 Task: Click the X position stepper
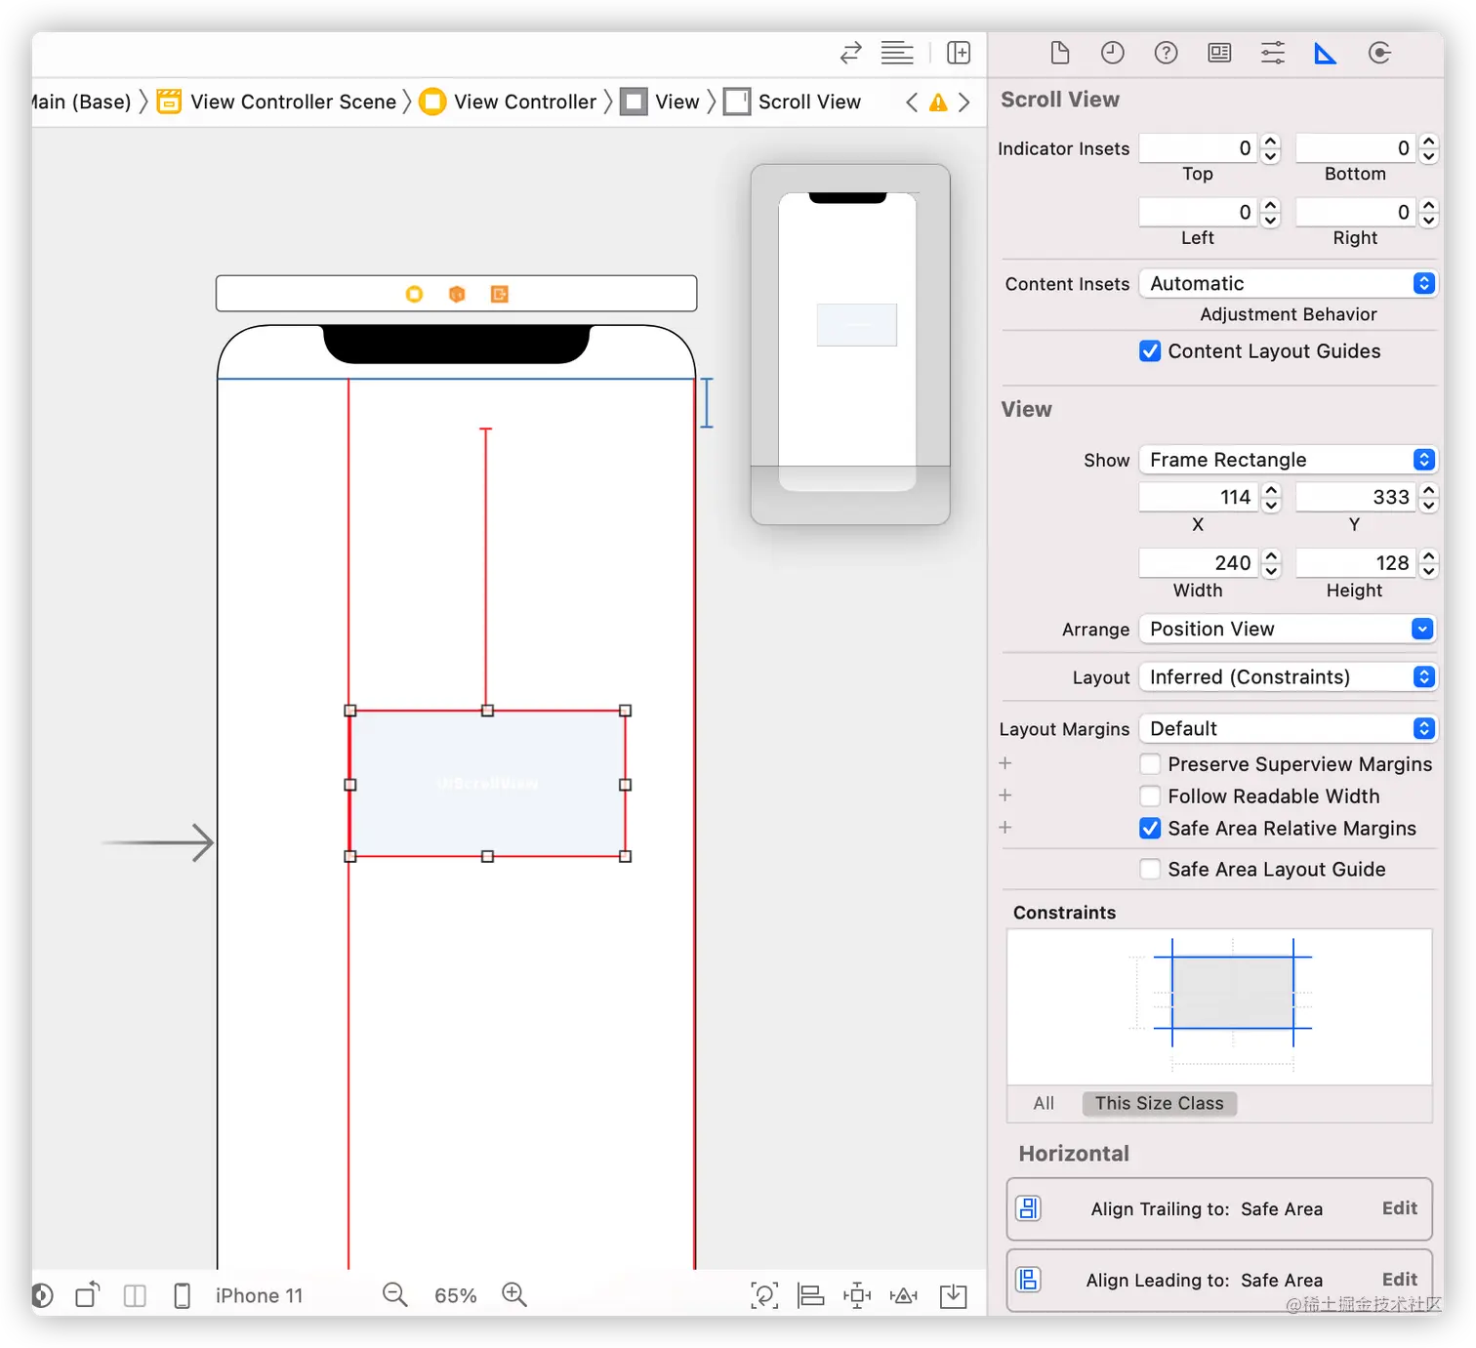tap(1271, 498)
